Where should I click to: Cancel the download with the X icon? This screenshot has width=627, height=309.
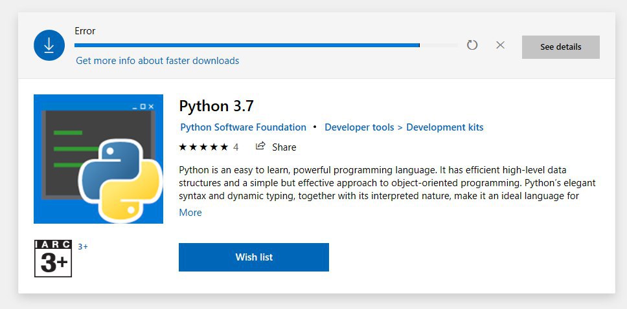(x=500, y=45)
